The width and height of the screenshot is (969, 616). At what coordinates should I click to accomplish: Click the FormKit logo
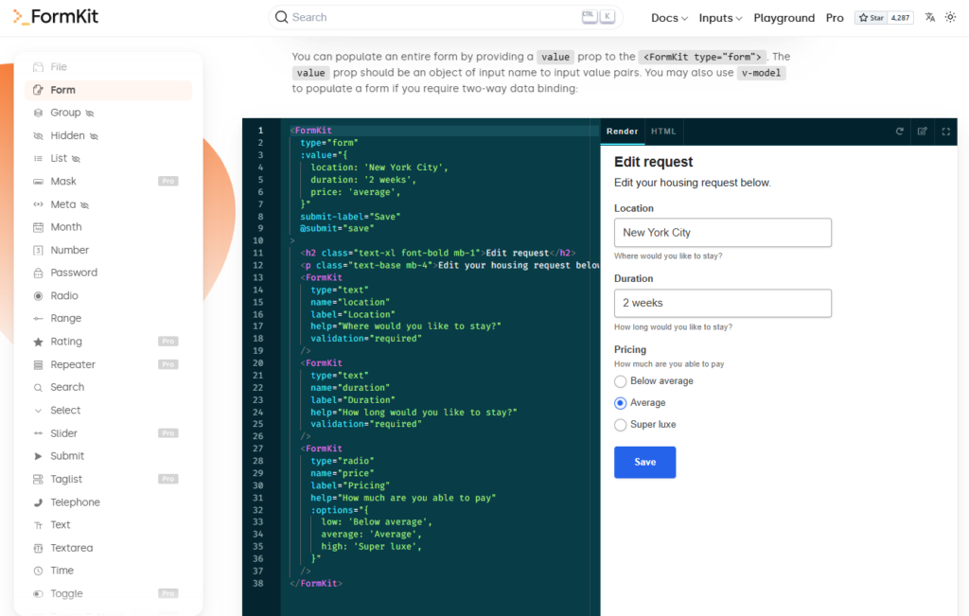[x=56, y=17]
